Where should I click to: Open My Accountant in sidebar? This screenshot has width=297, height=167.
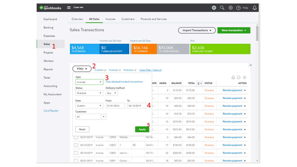click(52, 94)
